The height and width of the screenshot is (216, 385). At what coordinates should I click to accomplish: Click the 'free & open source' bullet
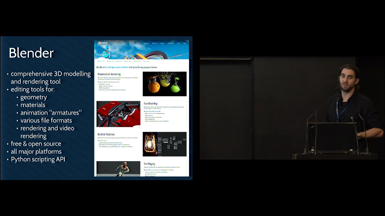click(x=36, y=144)
